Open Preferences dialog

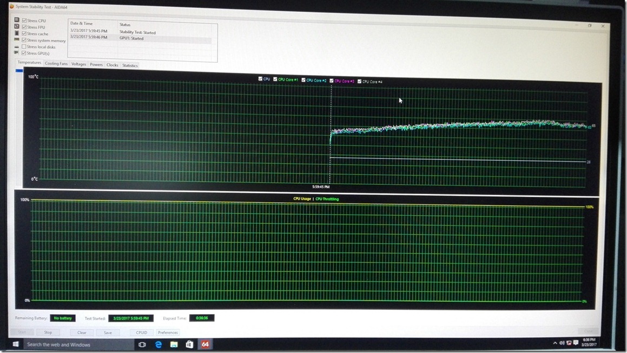[x=168, y=332]
